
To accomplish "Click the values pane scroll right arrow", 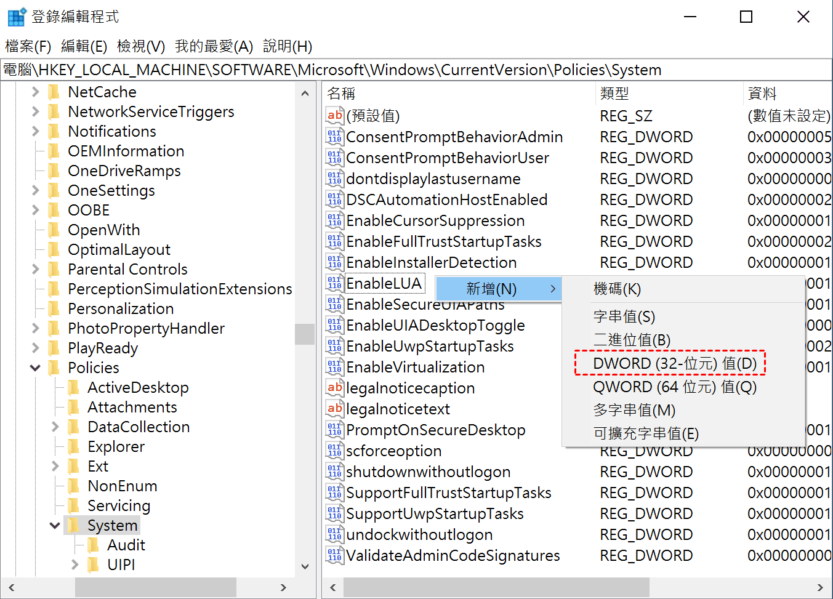I will [820, 587].
